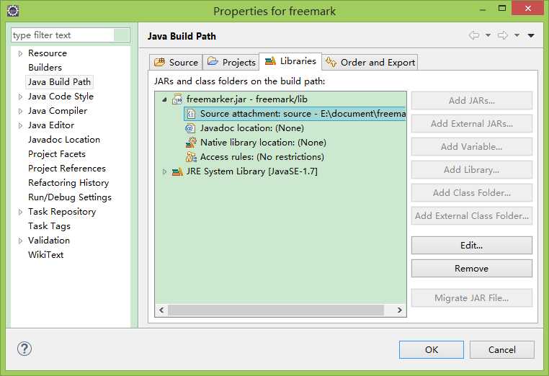Click the Migrate JAR File... button
The image size is (549, 376).
472,298
